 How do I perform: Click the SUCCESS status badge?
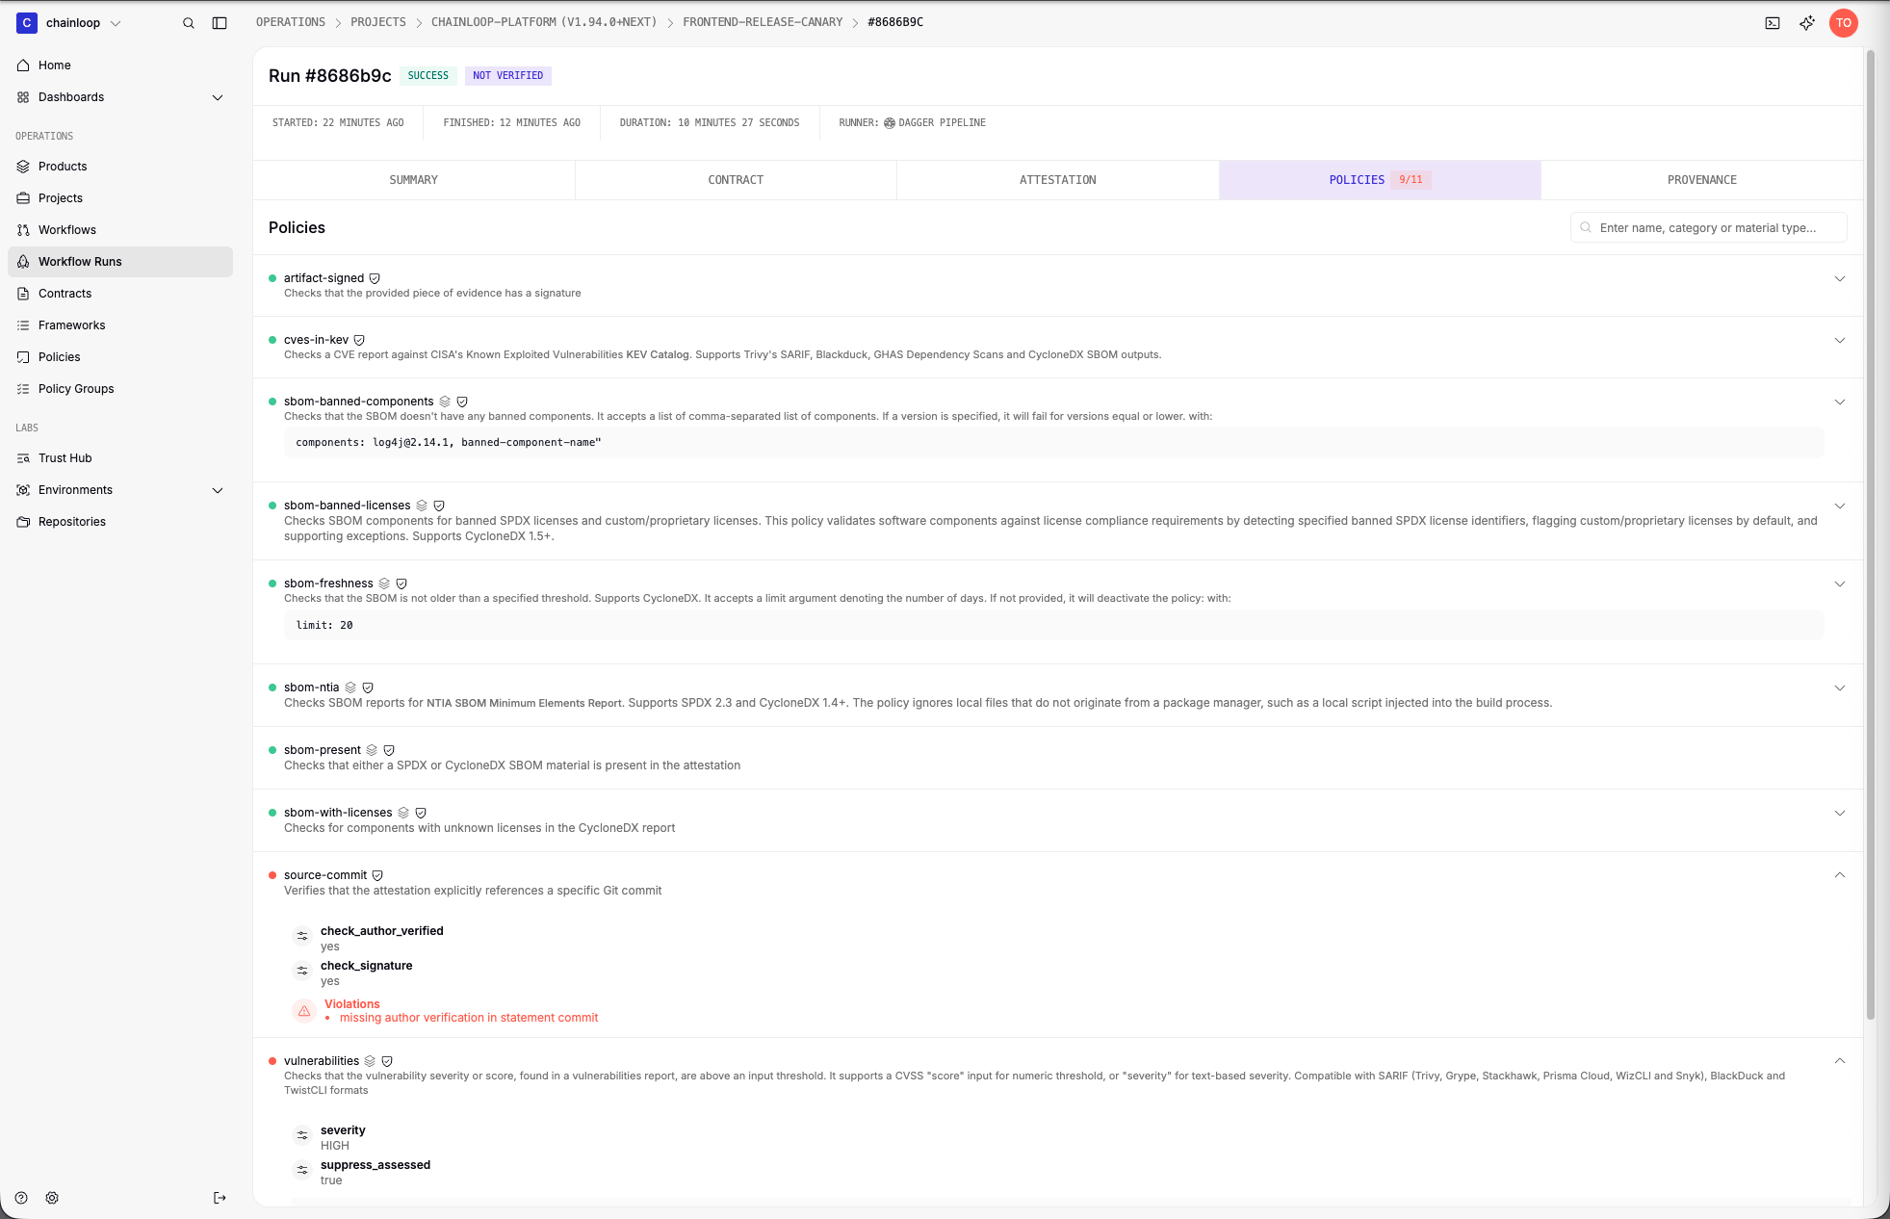[428, 76]
